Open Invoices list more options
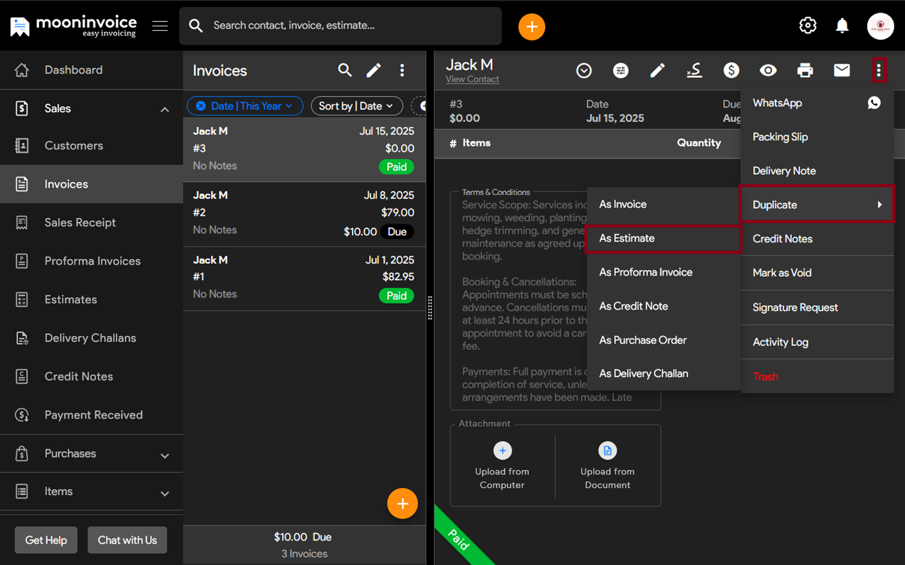 (402, 70)
